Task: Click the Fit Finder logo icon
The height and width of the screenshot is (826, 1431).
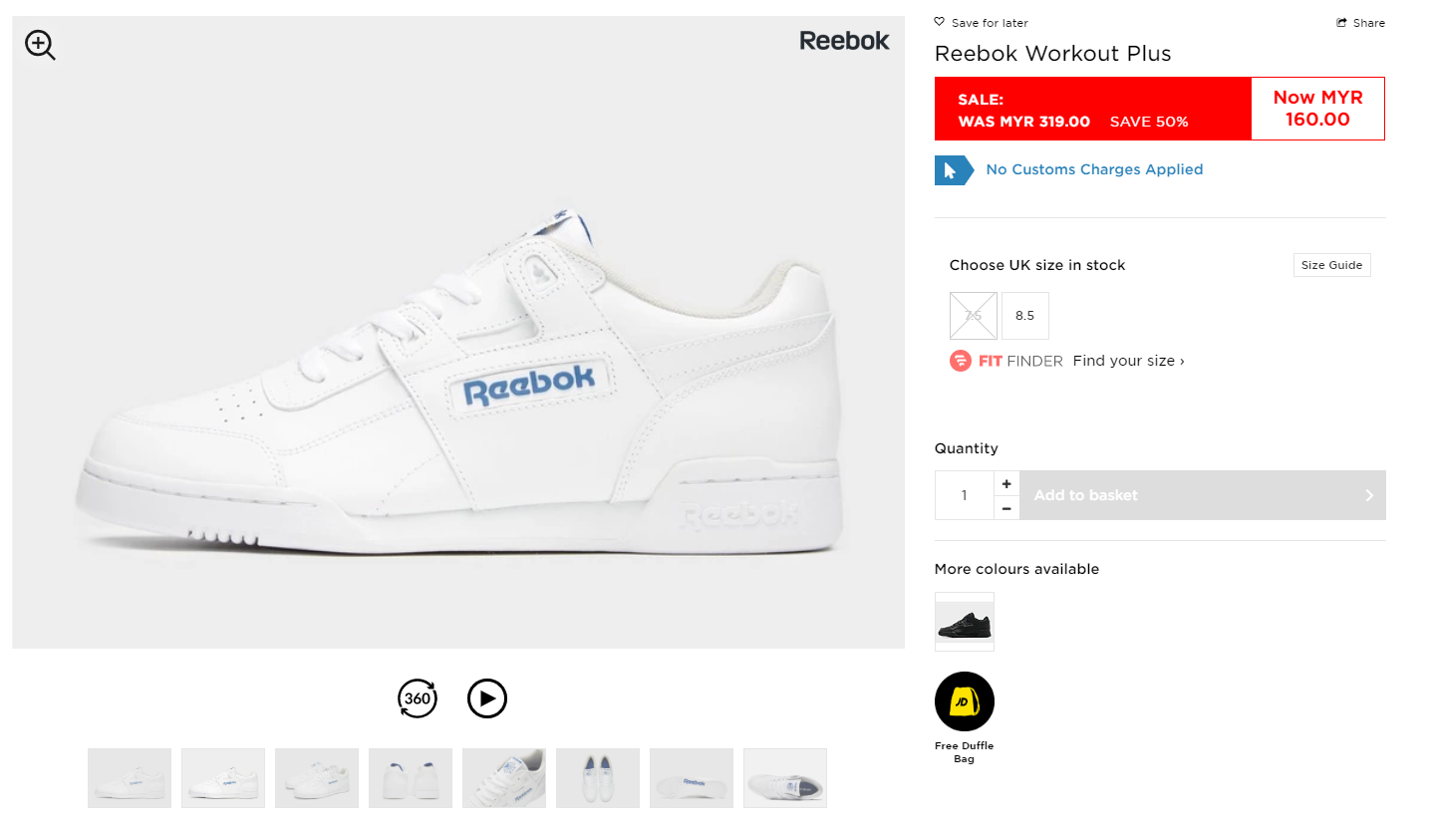Action: (961, 361)
